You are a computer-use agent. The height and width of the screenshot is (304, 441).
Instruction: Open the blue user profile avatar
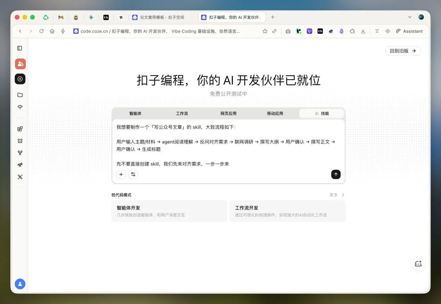(20, 284)
